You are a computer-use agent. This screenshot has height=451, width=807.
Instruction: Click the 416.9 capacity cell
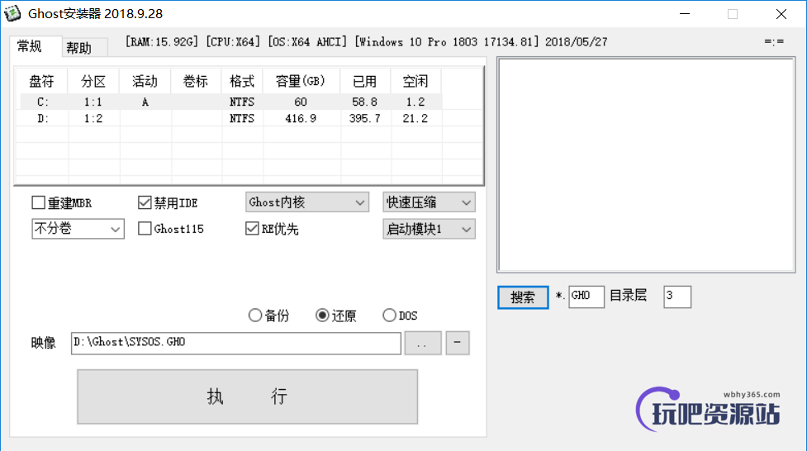301,118
